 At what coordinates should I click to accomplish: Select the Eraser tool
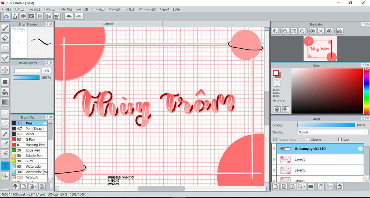(x=5, y=38)
